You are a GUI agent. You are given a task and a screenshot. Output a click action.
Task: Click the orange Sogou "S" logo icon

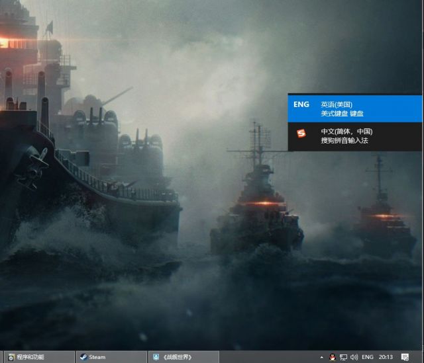(x=301, y=134)
